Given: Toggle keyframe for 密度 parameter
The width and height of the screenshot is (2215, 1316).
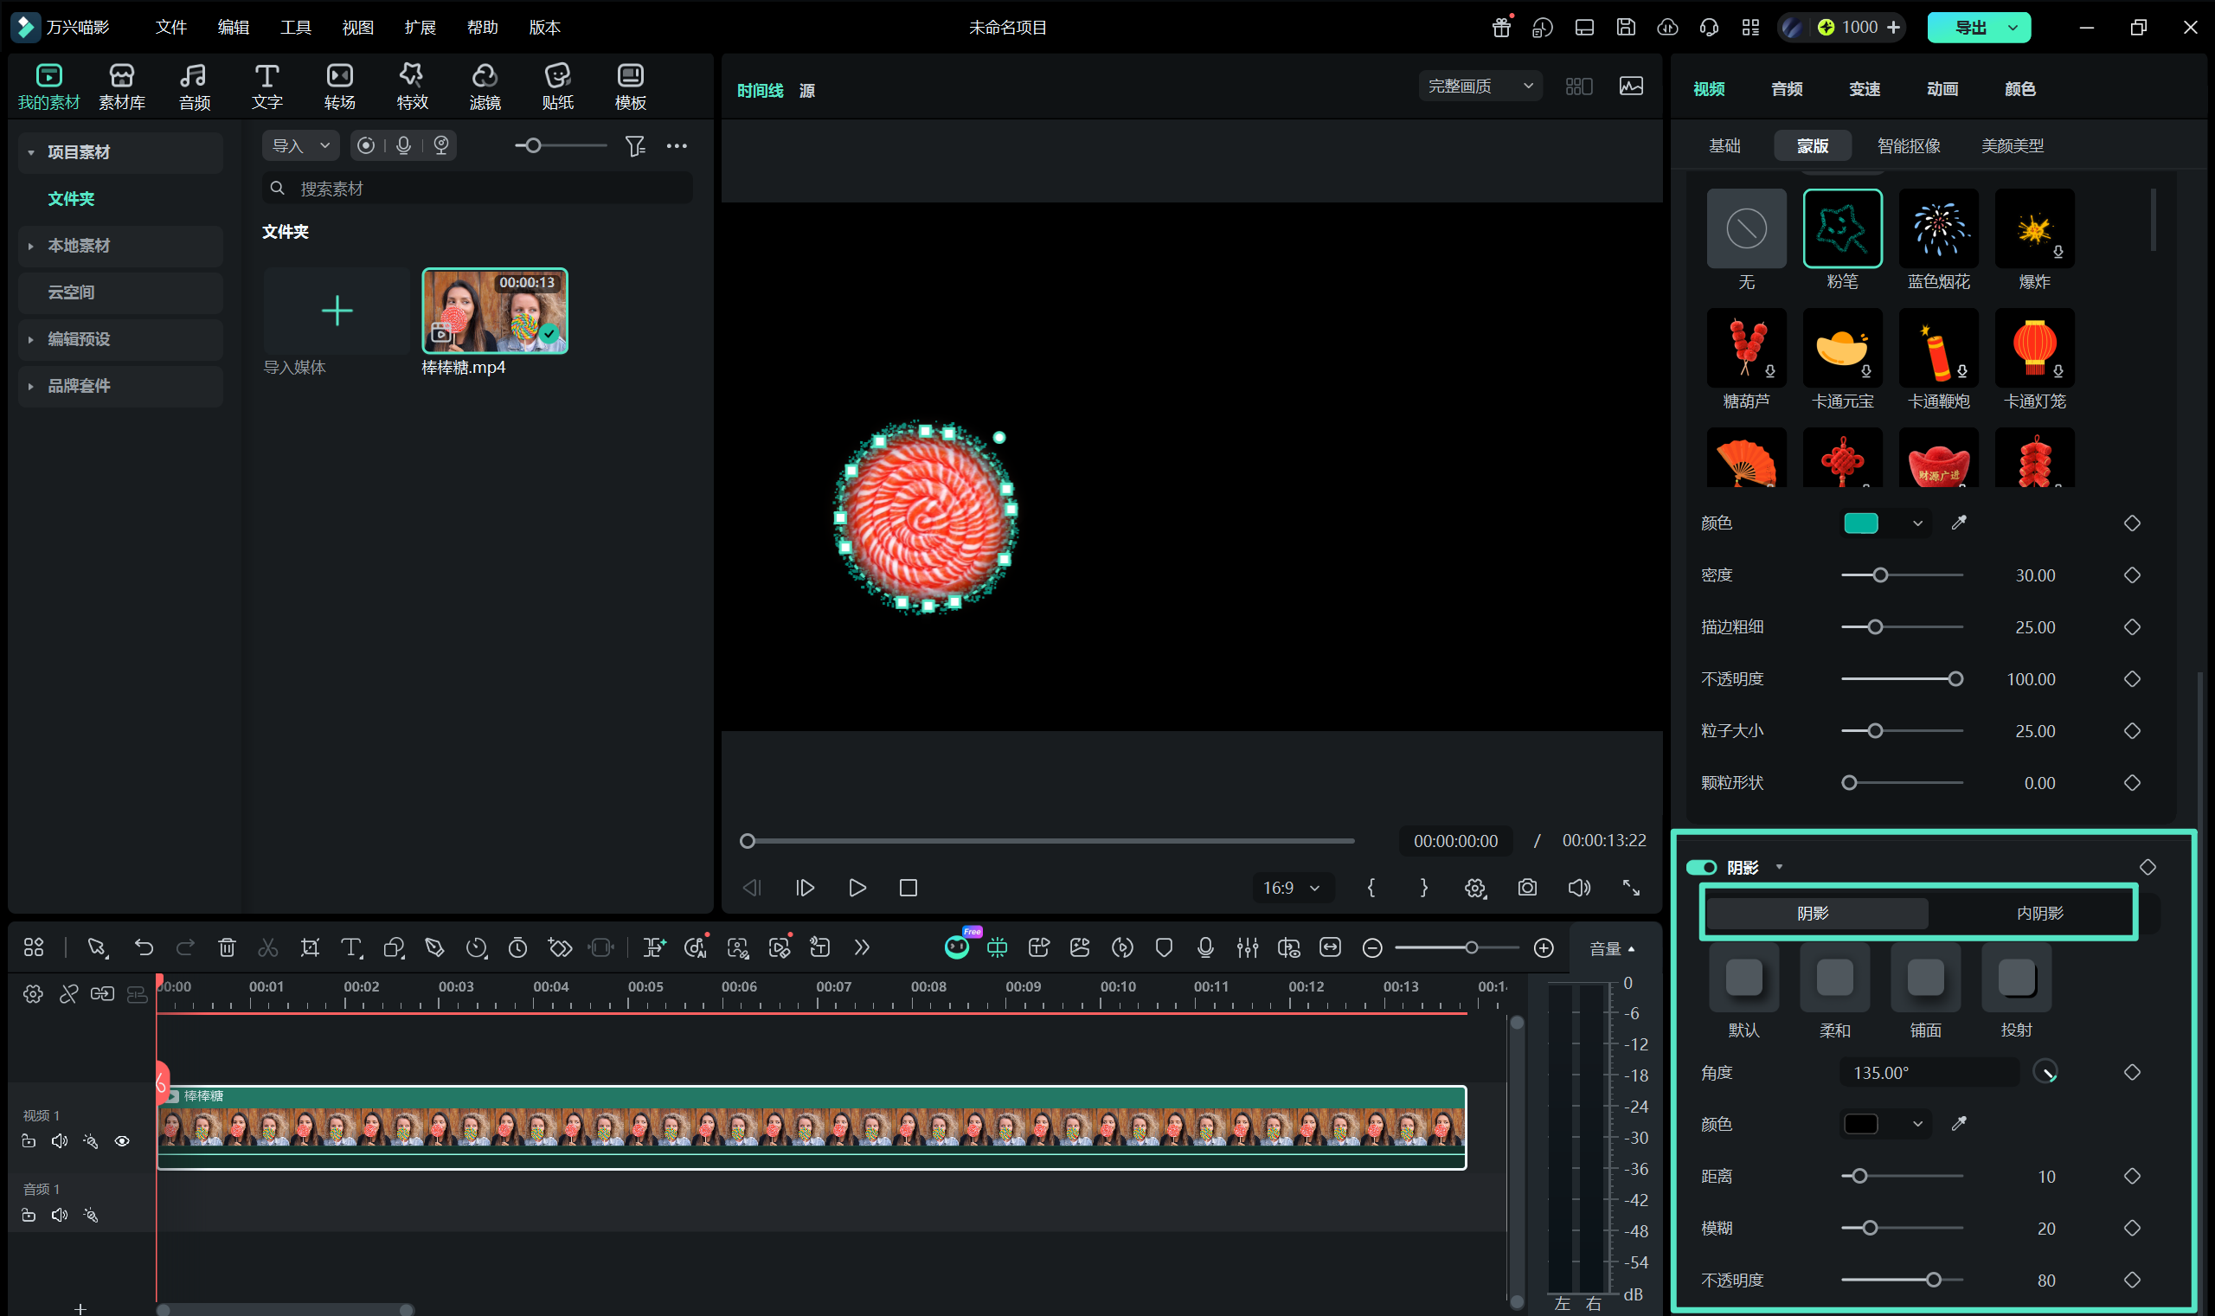Looking at the screenshot, I should pyautogui.click(x=2132, y=575).
